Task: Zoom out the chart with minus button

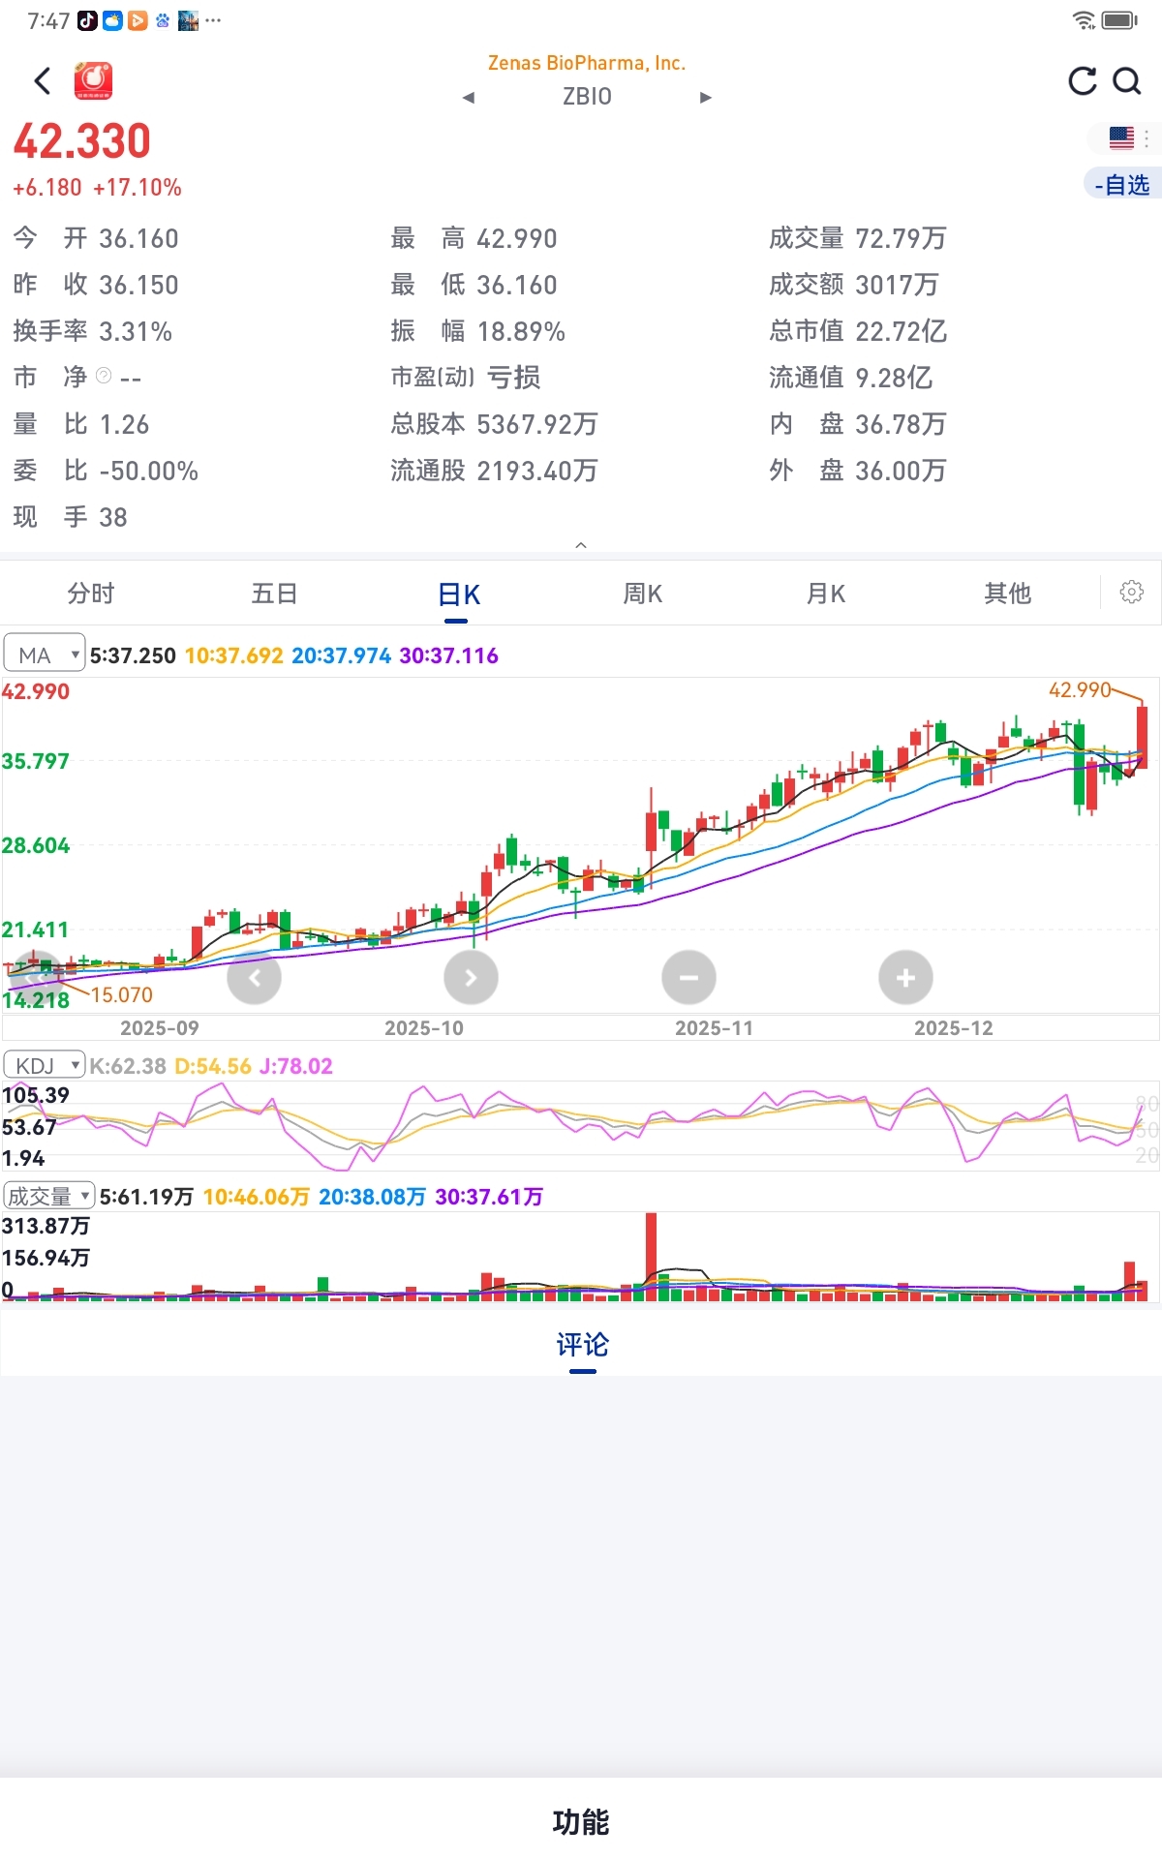Action: point(688,978)
